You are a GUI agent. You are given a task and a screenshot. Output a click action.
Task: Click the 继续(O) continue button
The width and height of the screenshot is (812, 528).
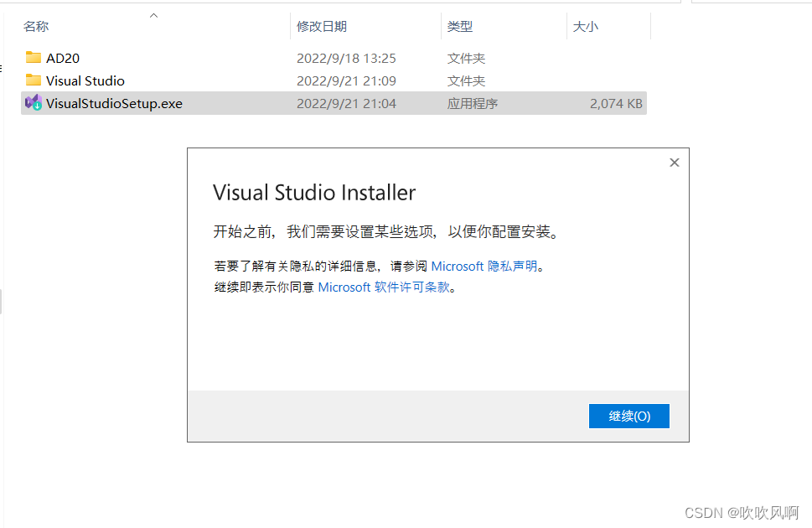click(629, 416)
